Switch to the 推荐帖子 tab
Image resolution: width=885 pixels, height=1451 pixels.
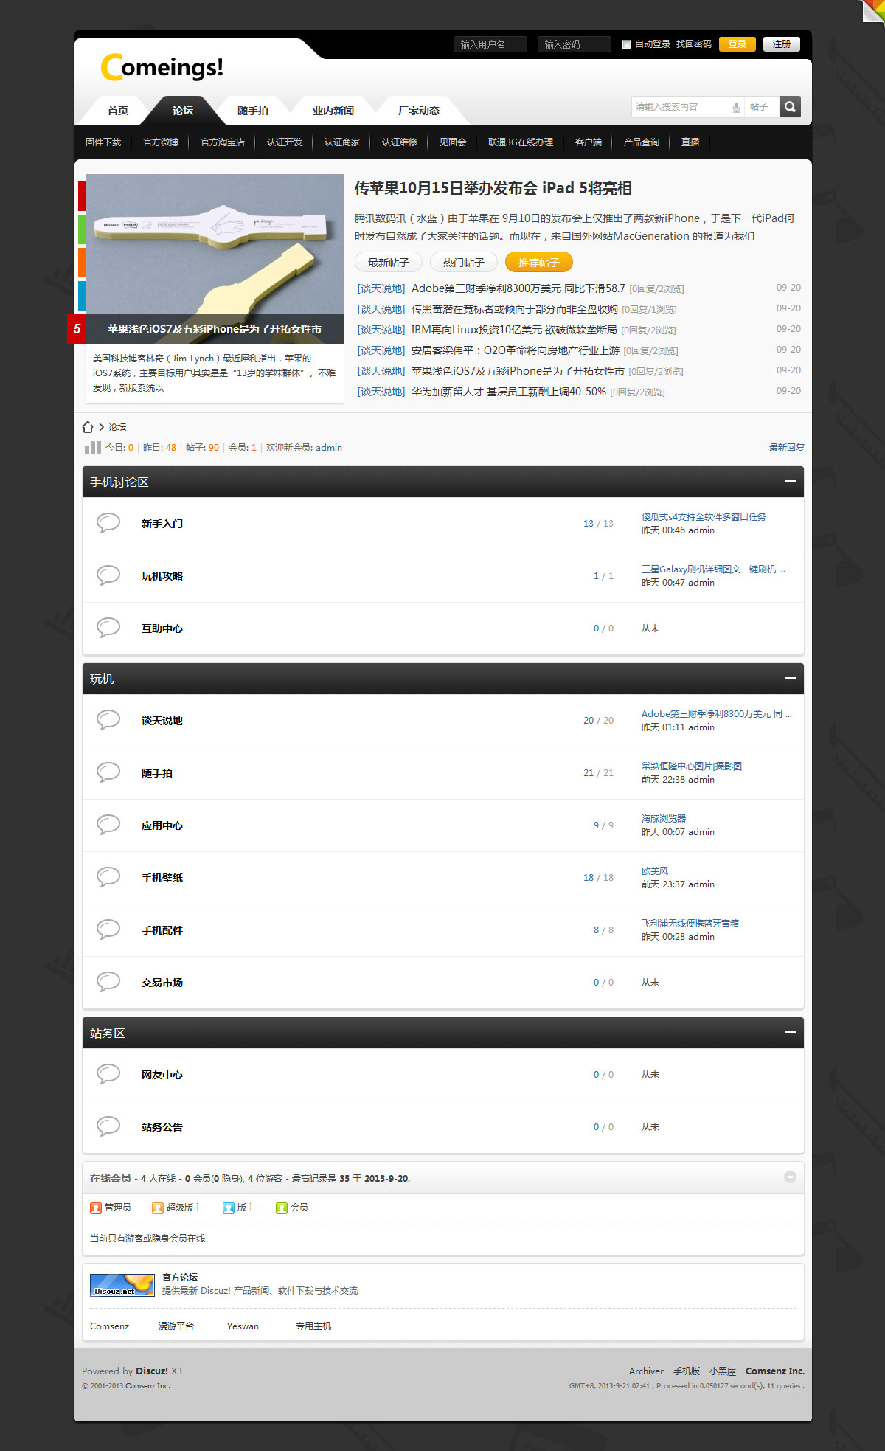[539, 263]
